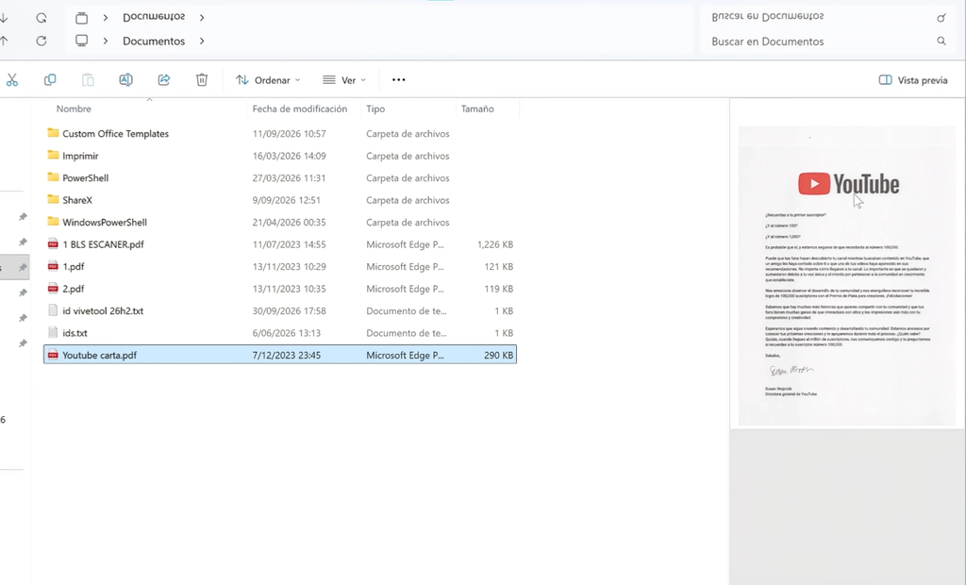Select the ShareX folder name
The height and width of the screenshot is (585, 966).
[x=77, y=200]
